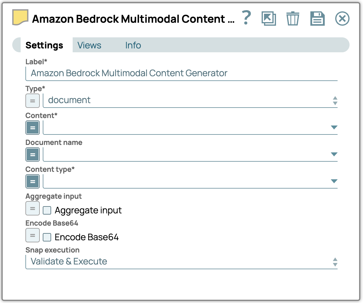Open the Type dropdown showing document
This screenshot has height=303, width=363.
click(x=190, y=100)
